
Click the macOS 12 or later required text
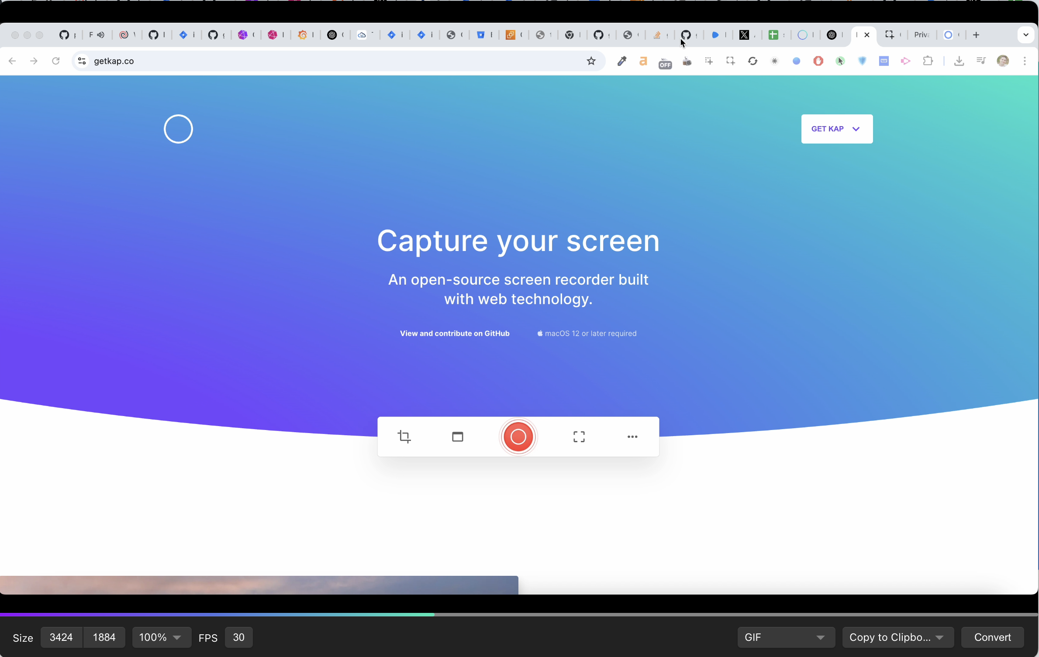point(587,334)
